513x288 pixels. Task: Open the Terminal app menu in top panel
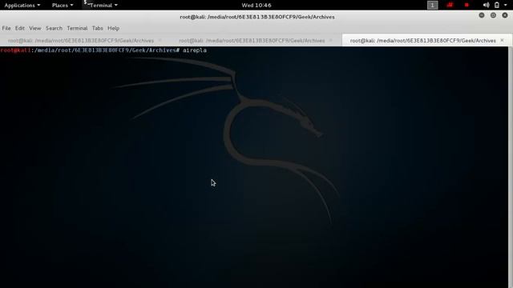tap(101, 6)
